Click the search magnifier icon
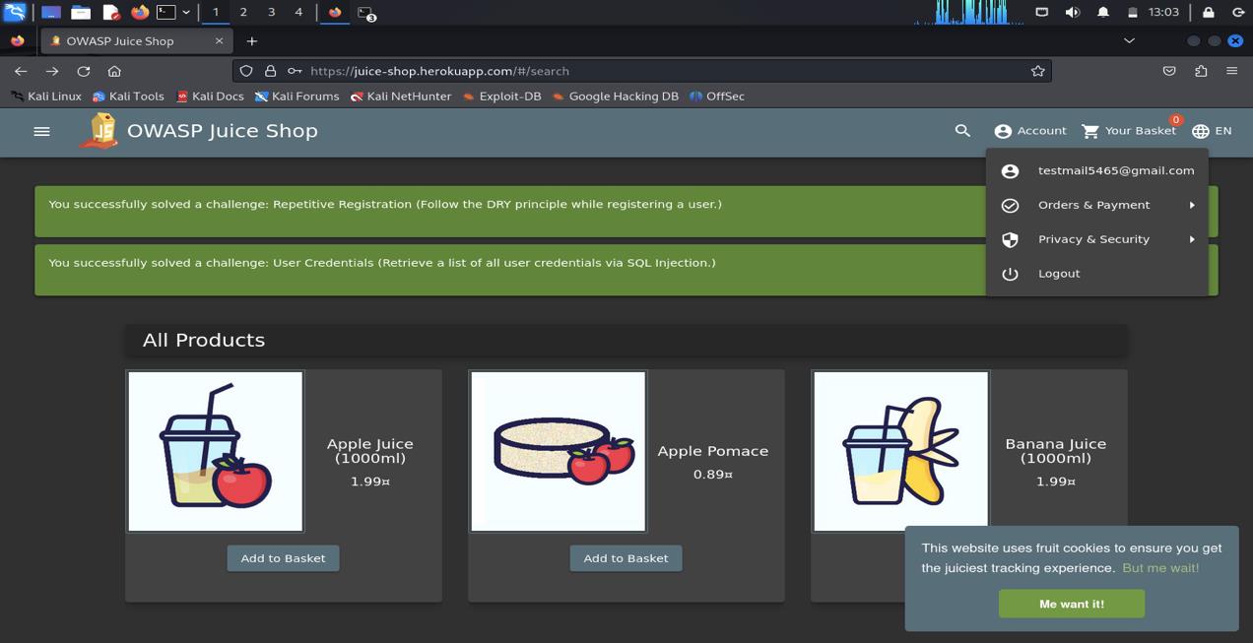 962,131
